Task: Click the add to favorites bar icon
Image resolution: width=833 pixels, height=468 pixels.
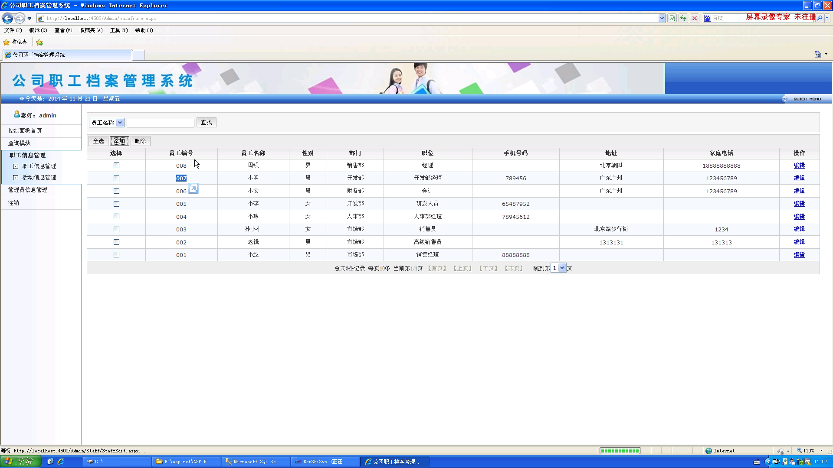Action: [x=39, y=42]
